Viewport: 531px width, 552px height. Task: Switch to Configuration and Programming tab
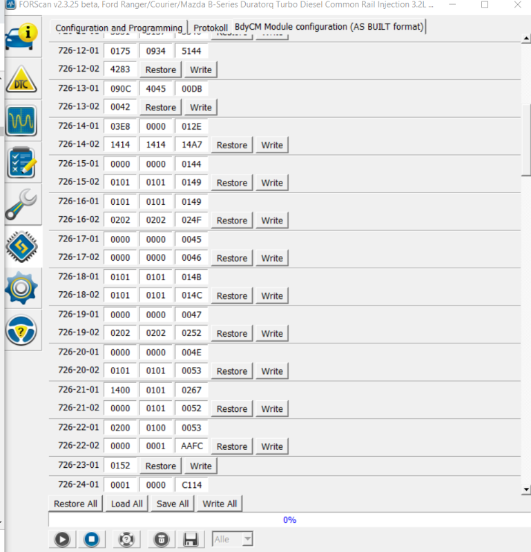click(x=119, y=28)
